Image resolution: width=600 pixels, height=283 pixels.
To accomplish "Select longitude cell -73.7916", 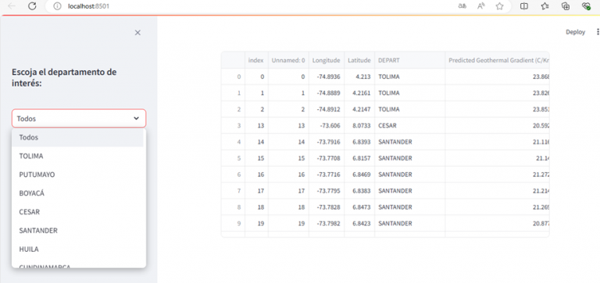I will click(327, 142).
